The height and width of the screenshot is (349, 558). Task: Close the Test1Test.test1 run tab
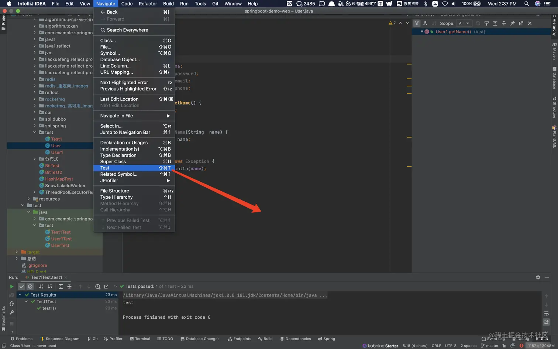[x=66, y=277]
